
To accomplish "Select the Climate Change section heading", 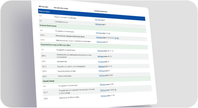I will 49,81.
